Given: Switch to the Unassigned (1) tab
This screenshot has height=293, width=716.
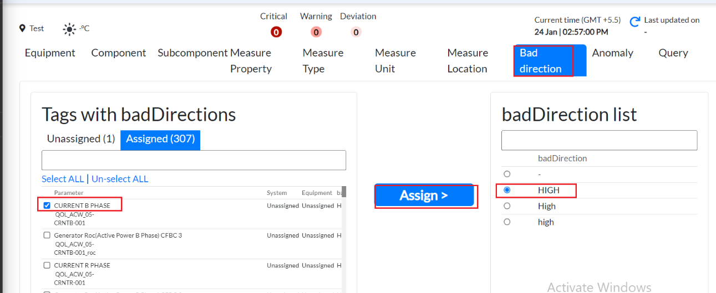Looking at the screenshot, I should point(81,139).
